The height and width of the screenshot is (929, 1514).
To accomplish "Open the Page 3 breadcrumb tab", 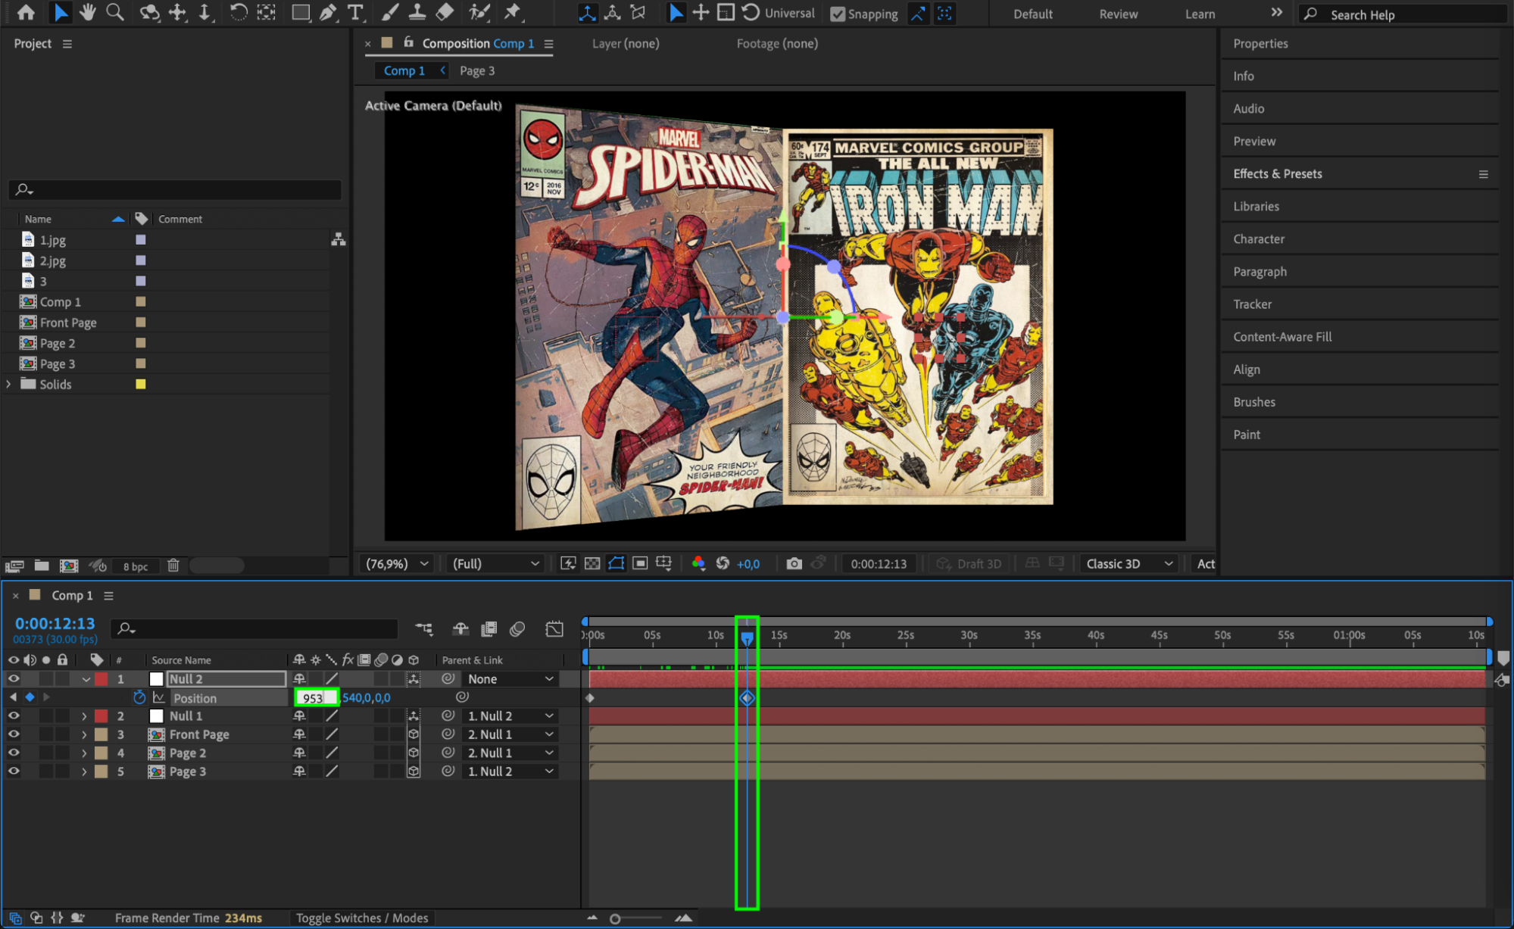I will [x=476, y=70].
